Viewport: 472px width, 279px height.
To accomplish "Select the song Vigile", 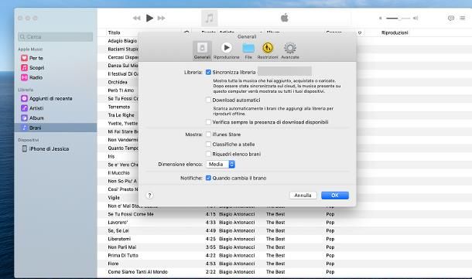I will [114, 198].
